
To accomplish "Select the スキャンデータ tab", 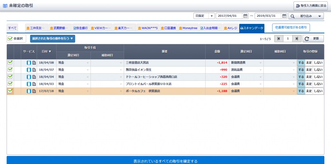I will [251, 28].
